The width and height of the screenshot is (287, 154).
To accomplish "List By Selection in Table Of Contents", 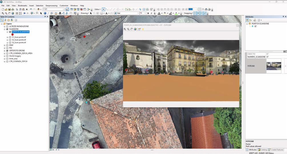I will coord(12,20).
